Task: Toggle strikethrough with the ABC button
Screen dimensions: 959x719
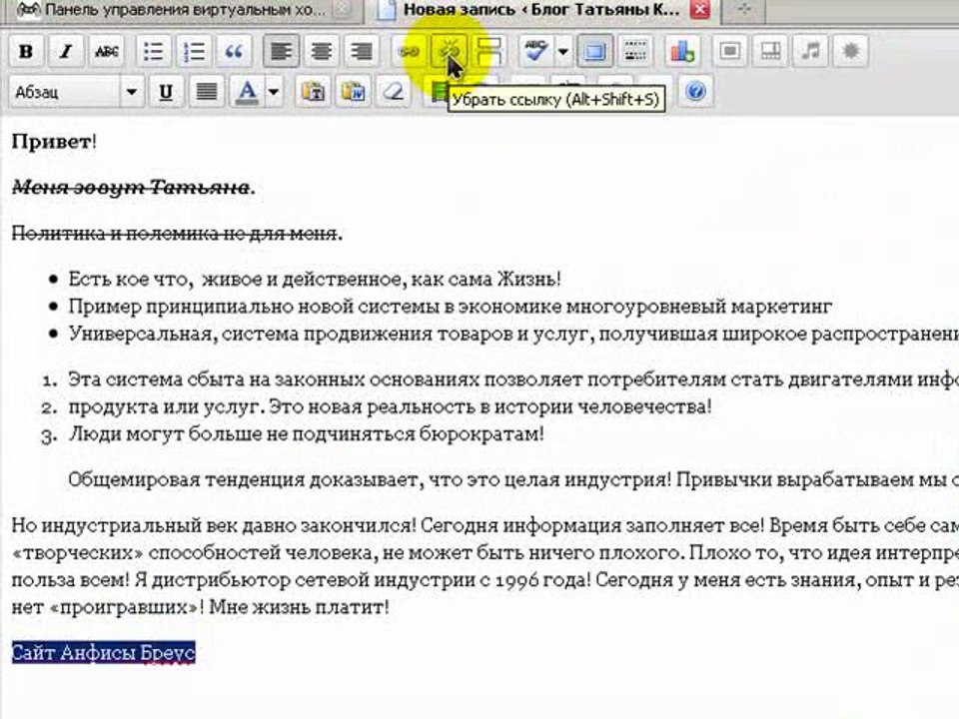Action: (107, 51)
